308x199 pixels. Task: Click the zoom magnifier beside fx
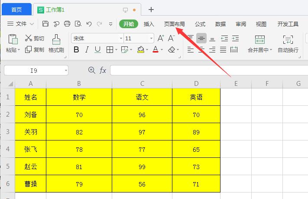pyautogui.click(x=92, y=70)
